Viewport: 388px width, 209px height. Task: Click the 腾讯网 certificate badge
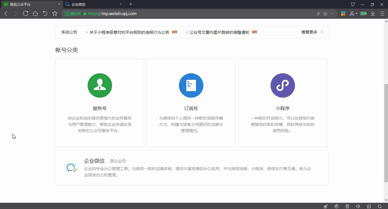pos(73,14)
